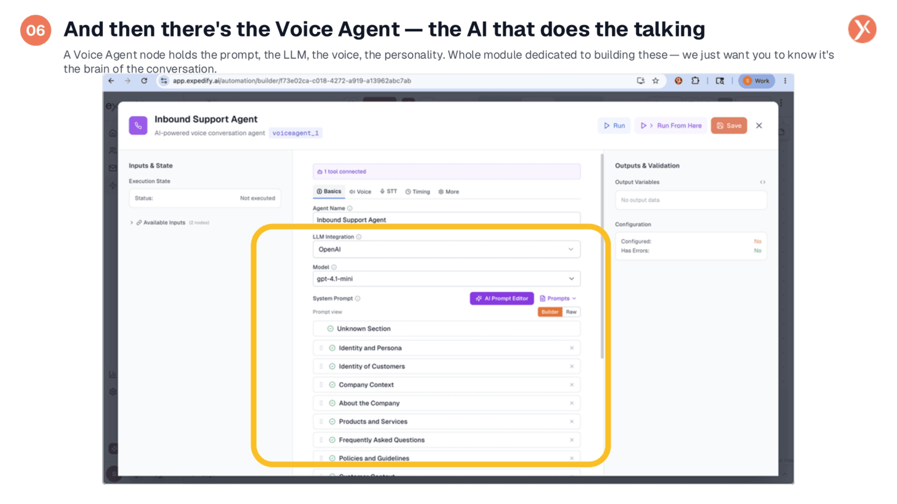Image resolution: width=897 pixels, height=504 pixels.
Task: Click the No output data box
Action: click(x=691, y=200)
